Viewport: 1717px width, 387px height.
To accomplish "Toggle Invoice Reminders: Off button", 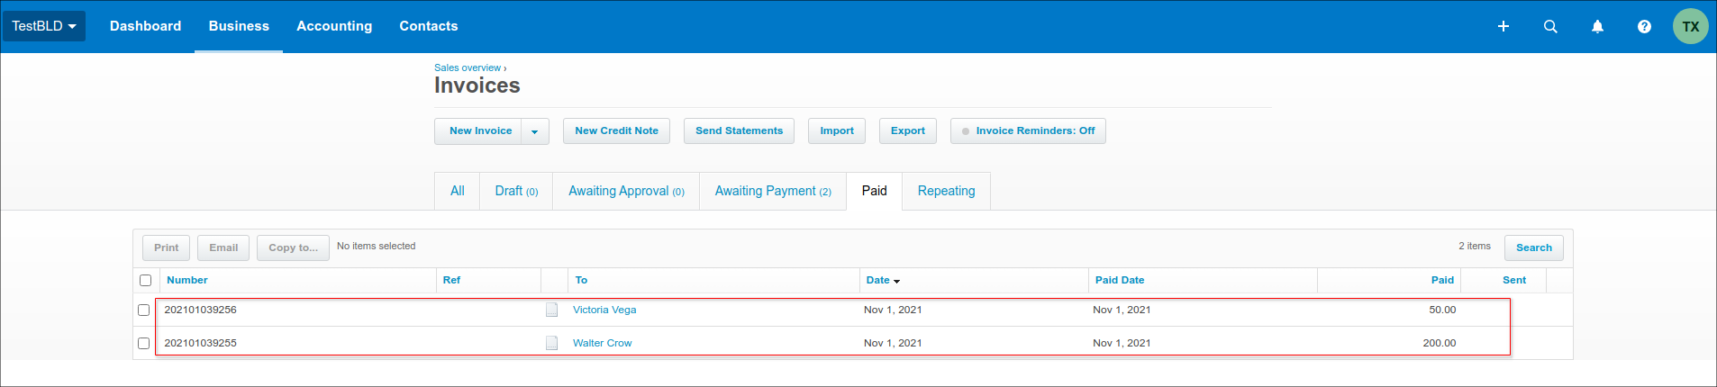I will point(1027,130).
